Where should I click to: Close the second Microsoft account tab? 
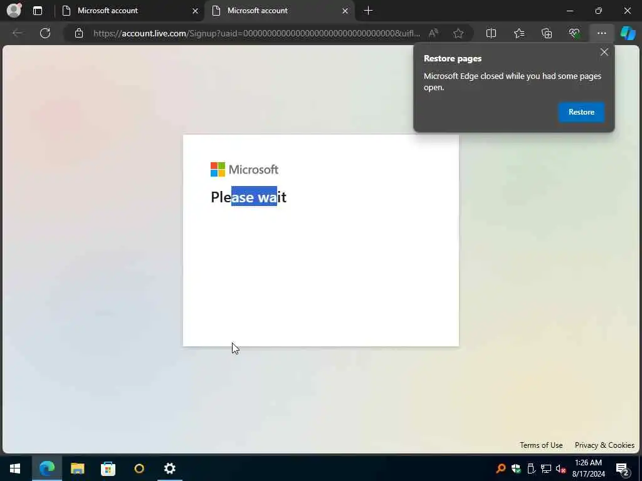tap(345, 11)
